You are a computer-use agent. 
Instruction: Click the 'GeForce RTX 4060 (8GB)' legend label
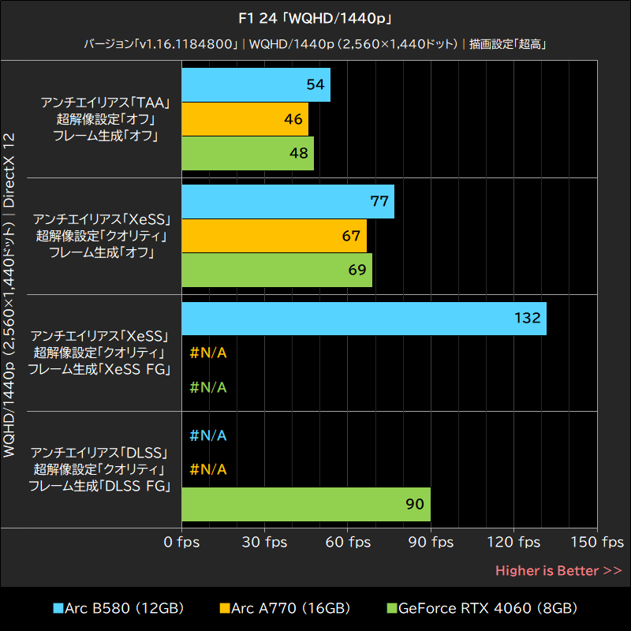(487, 608)
